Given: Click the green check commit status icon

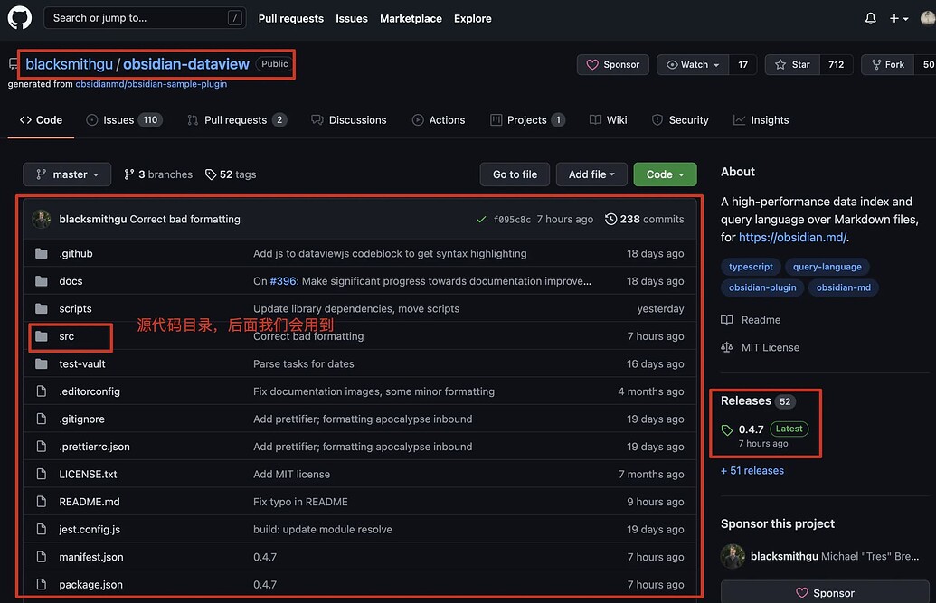Looking at the screenshot, I should 481,220.
